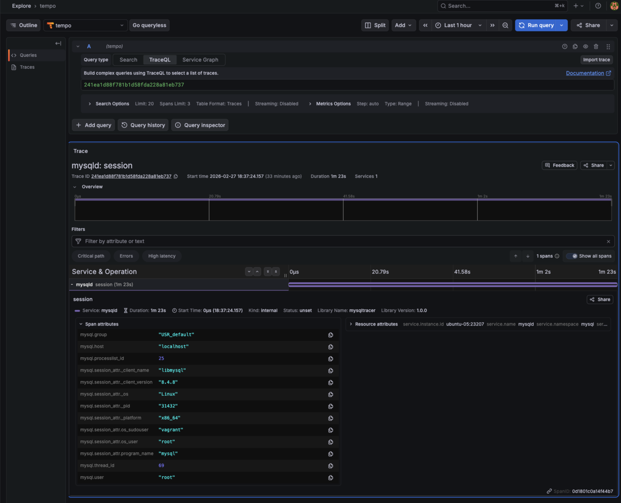This screenshot has width=621, height=503.
Task: Switch to the Service Graph query type tab
Action: (200, 60)
